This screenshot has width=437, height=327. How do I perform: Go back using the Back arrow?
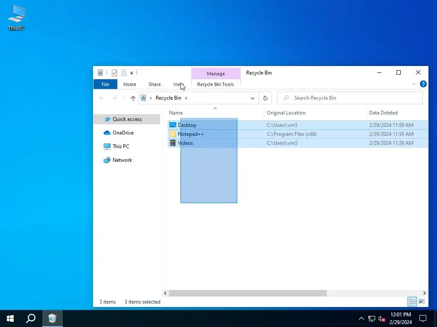click(102, 98)
